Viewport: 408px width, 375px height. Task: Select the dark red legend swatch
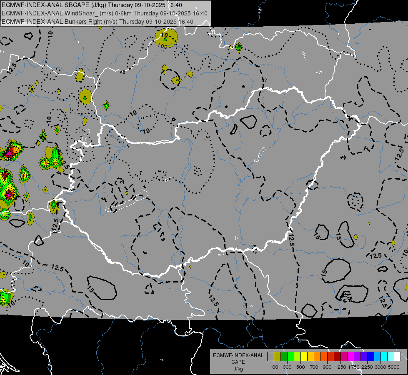pyautogui.click(x=337, y=357)
